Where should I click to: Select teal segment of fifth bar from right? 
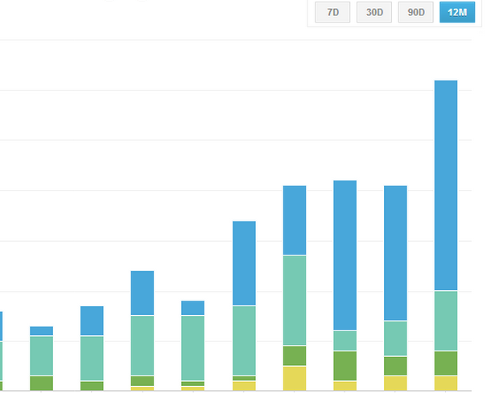(x=244, y=340)
